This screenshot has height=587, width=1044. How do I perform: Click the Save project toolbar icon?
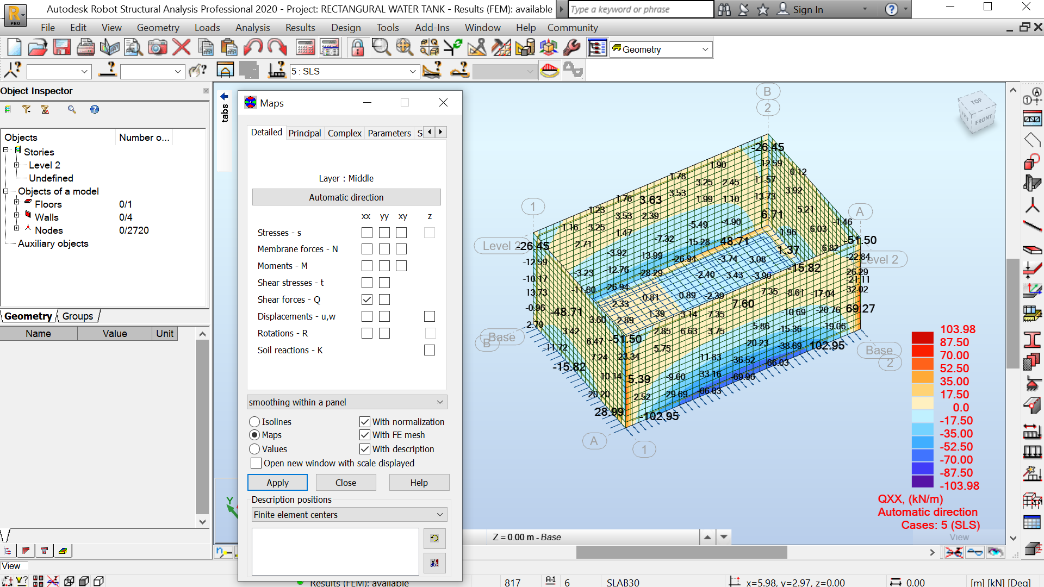tap(61, 48)
